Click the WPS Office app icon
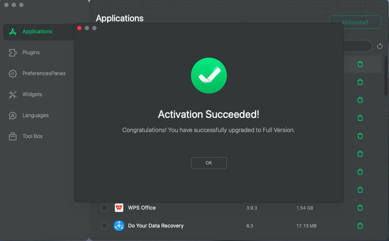The height and width of the screenshot is (241, 389). tap(119, 208)
